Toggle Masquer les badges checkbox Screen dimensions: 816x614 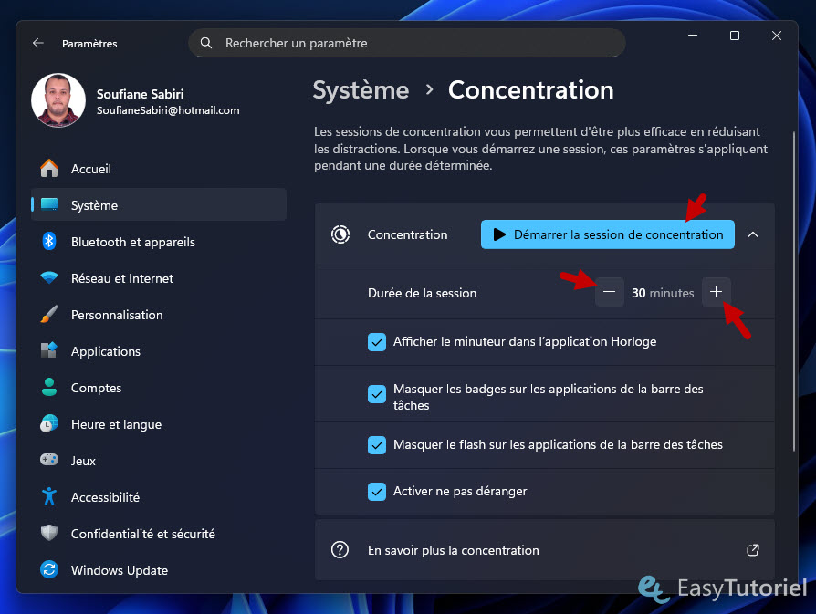click(377, 394)
